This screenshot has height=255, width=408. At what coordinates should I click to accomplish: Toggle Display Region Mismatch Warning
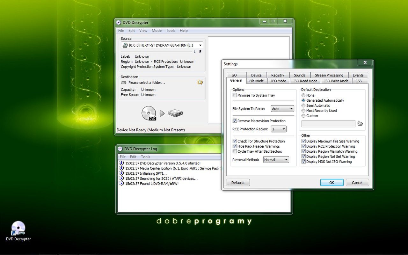pyautogui.click(x=304, y=151)
